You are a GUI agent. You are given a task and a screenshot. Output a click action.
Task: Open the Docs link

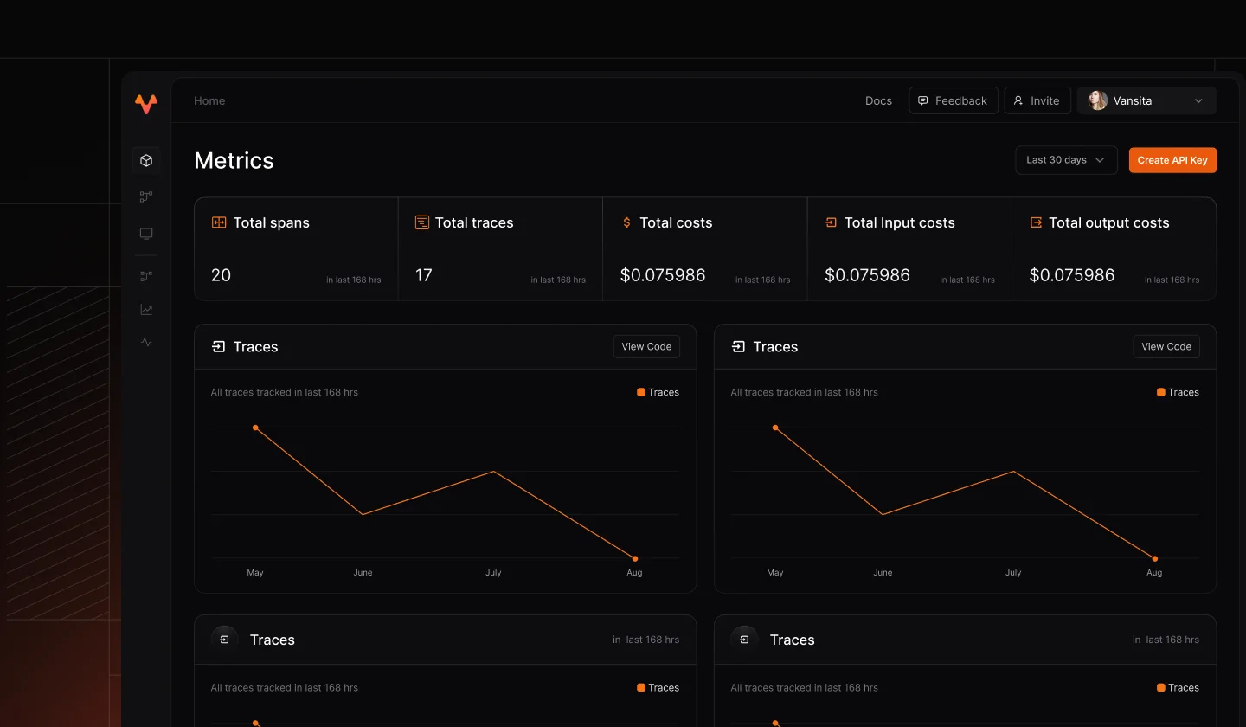click(x=878, y=100)
